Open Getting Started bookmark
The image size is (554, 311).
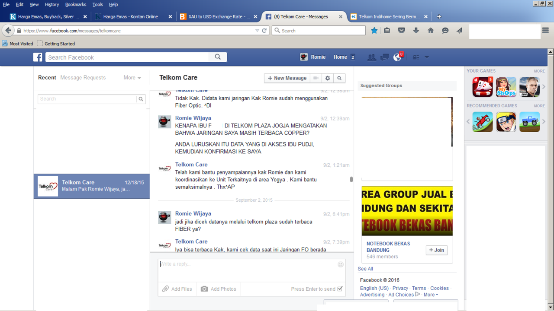[x=56, y=44]
